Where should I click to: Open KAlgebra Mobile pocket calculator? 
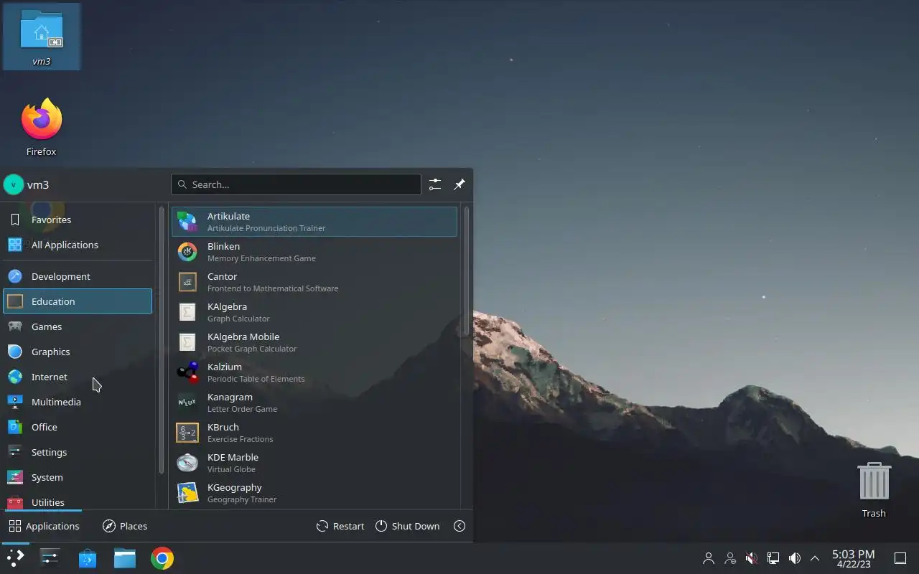point(314,342)
